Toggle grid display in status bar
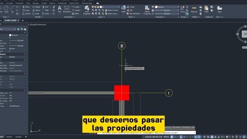Screen dimensions: 247x139 pos(172,137)
